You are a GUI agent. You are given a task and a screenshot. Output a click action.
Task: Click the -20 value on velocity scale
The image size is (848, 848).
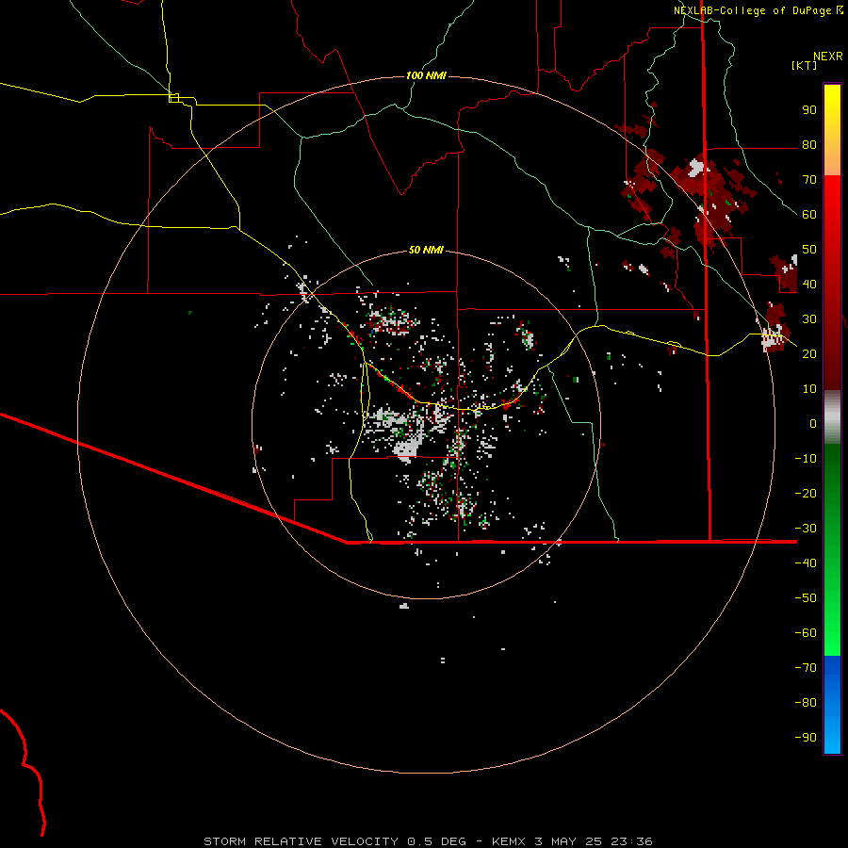tap(806, 493)
